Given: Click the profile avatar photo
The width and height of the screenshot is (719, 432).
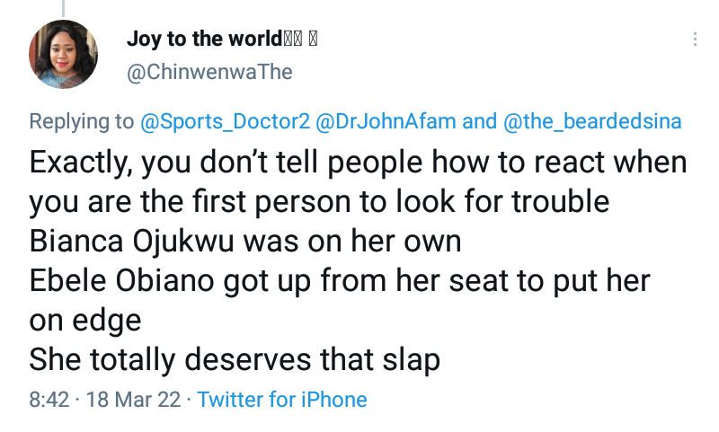Looking at the screenshot, I should point(64,55).
